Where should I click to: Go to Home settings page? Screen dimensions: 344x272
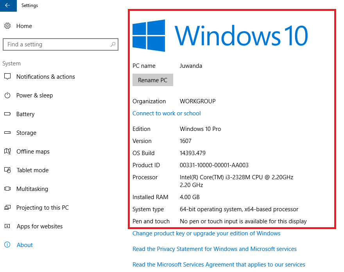click(24, 26)
